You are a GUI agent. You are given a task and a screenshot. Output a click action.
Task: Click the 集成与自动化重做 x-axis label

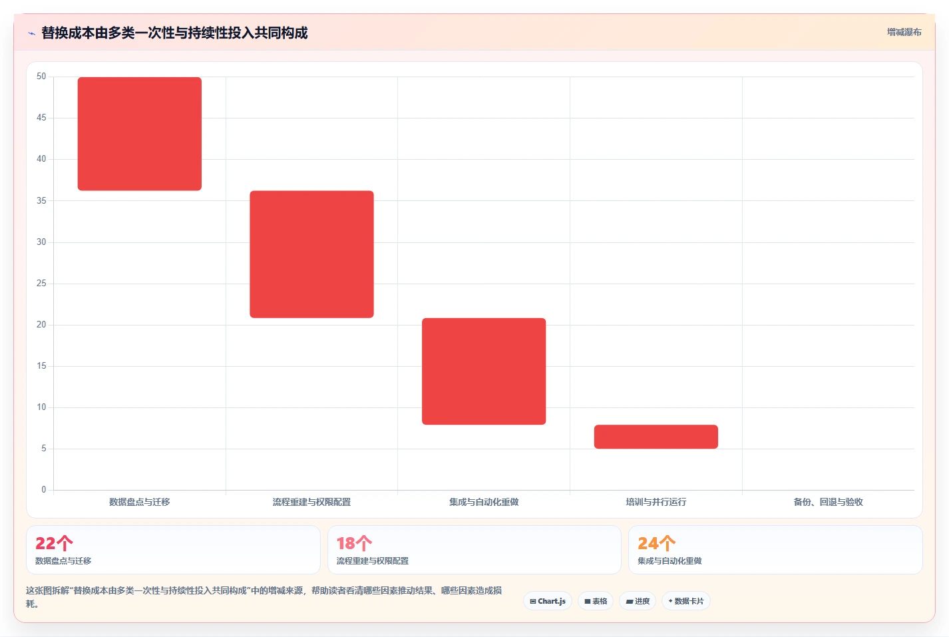coord(484,502)
